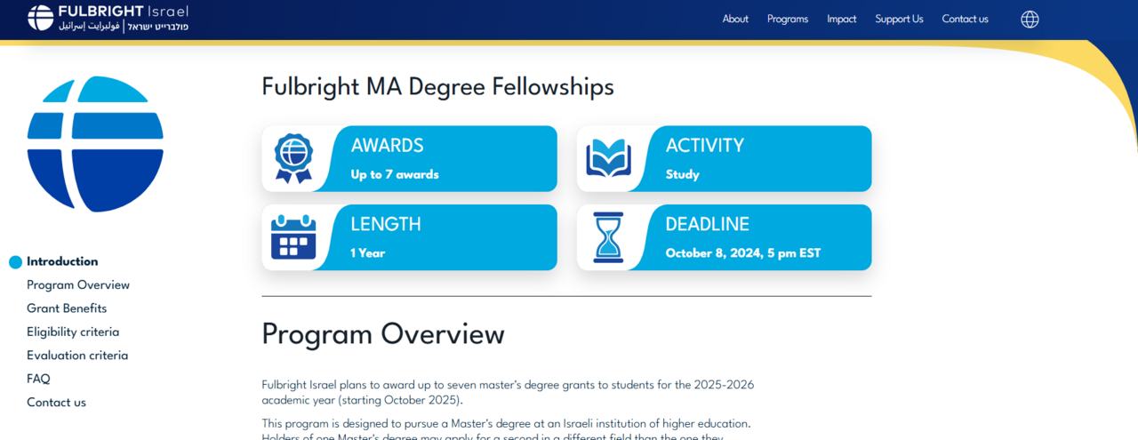Open the Support Us menu
1138x440 pixels.
(899, 19)
